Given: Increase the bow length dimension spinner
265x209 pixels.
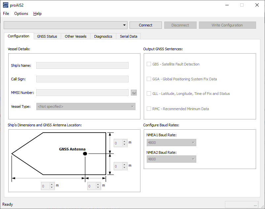Looking at the screenshot, I should click(52, 185).
